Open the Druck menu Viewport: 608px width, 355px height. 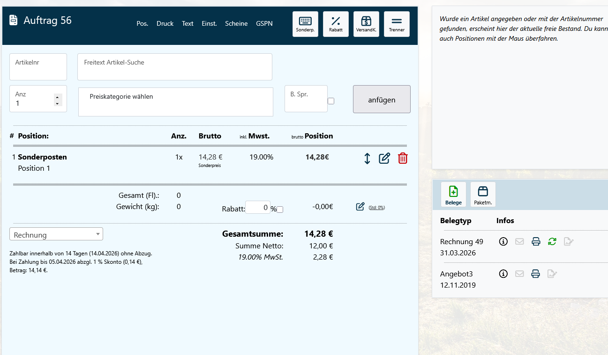pyautogui.click(x=165, y=23)
